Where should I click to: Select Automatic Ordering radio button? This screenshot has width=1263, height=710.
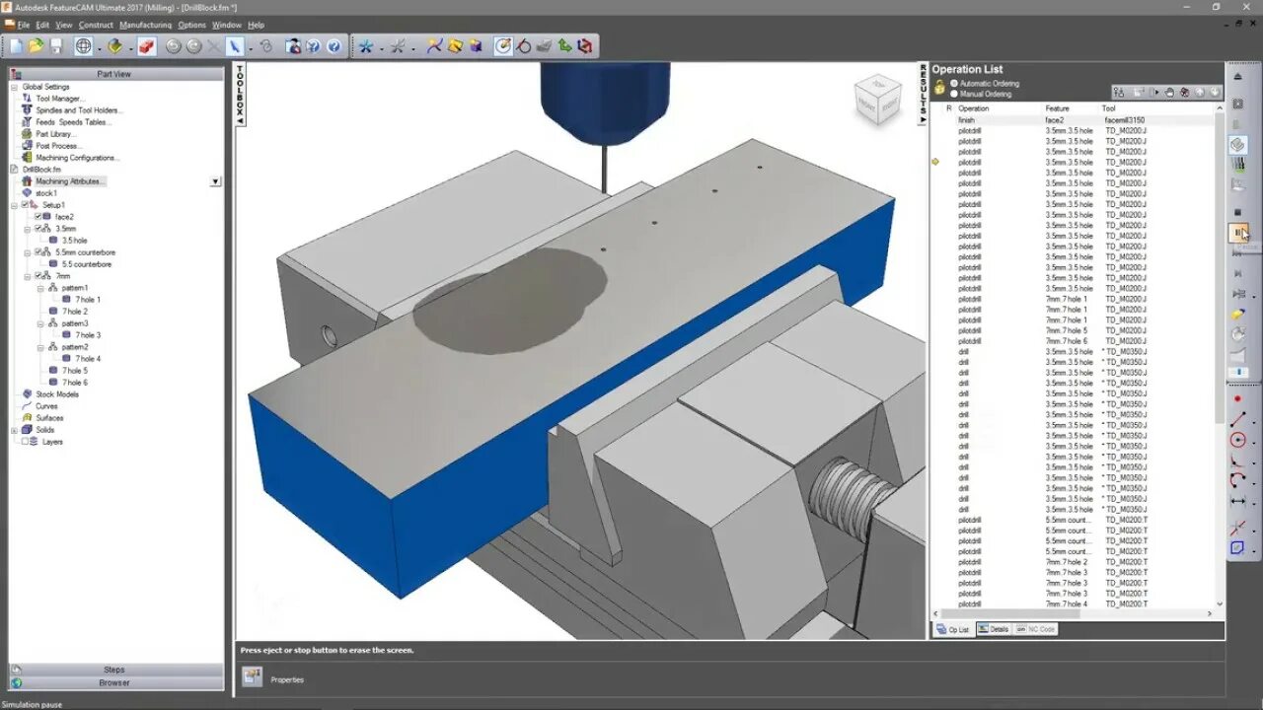(953, 84)
